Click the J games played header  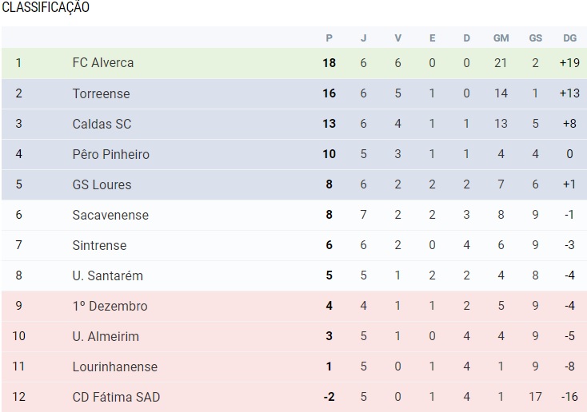364,38
